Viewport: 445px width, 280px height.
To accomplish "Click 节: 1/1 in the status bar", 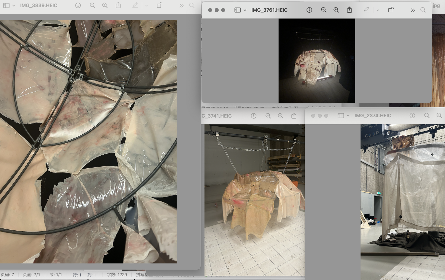I will click(56, 275).
